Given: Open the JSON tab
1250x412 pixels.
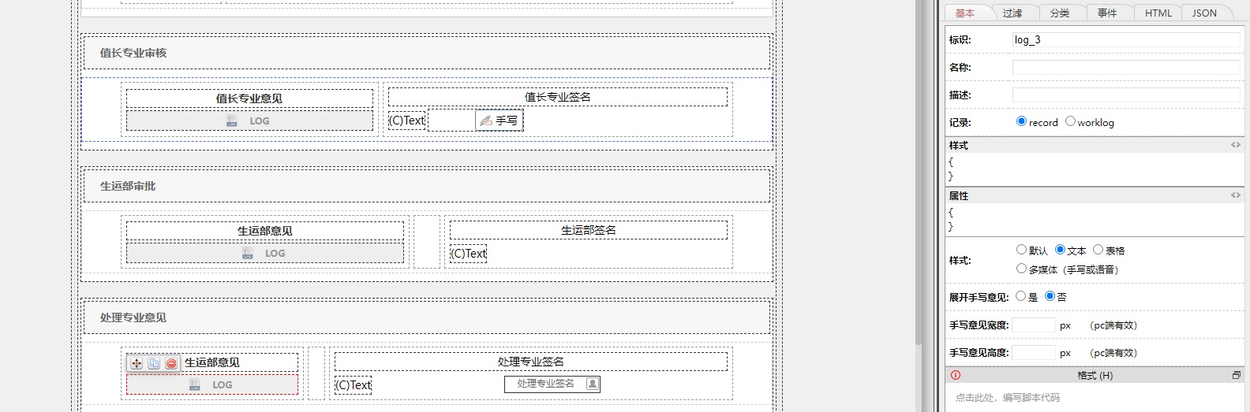Looking at the screenshot, I should click(x=1204, y=13).
